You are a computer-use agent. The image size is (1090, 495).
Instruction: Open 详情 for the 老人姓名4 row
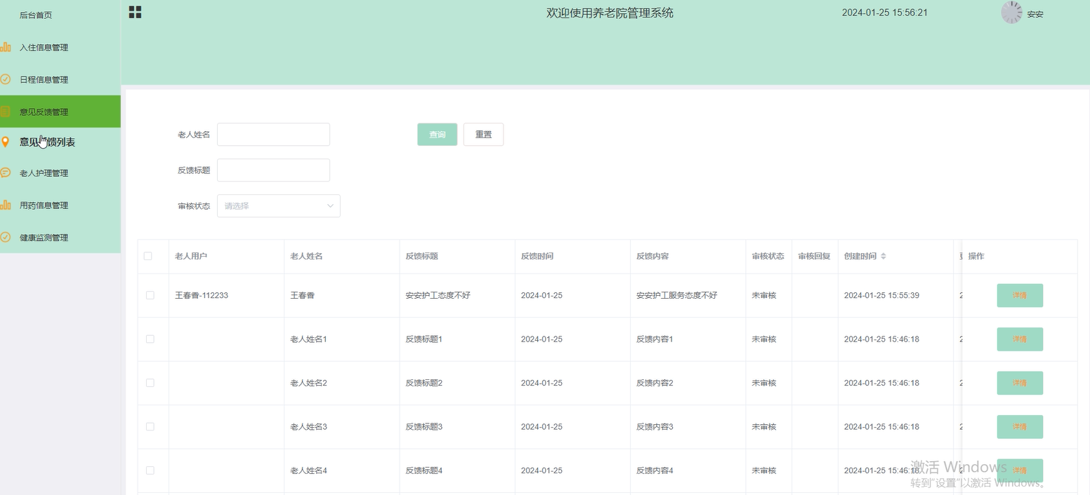coord(1020,470)
